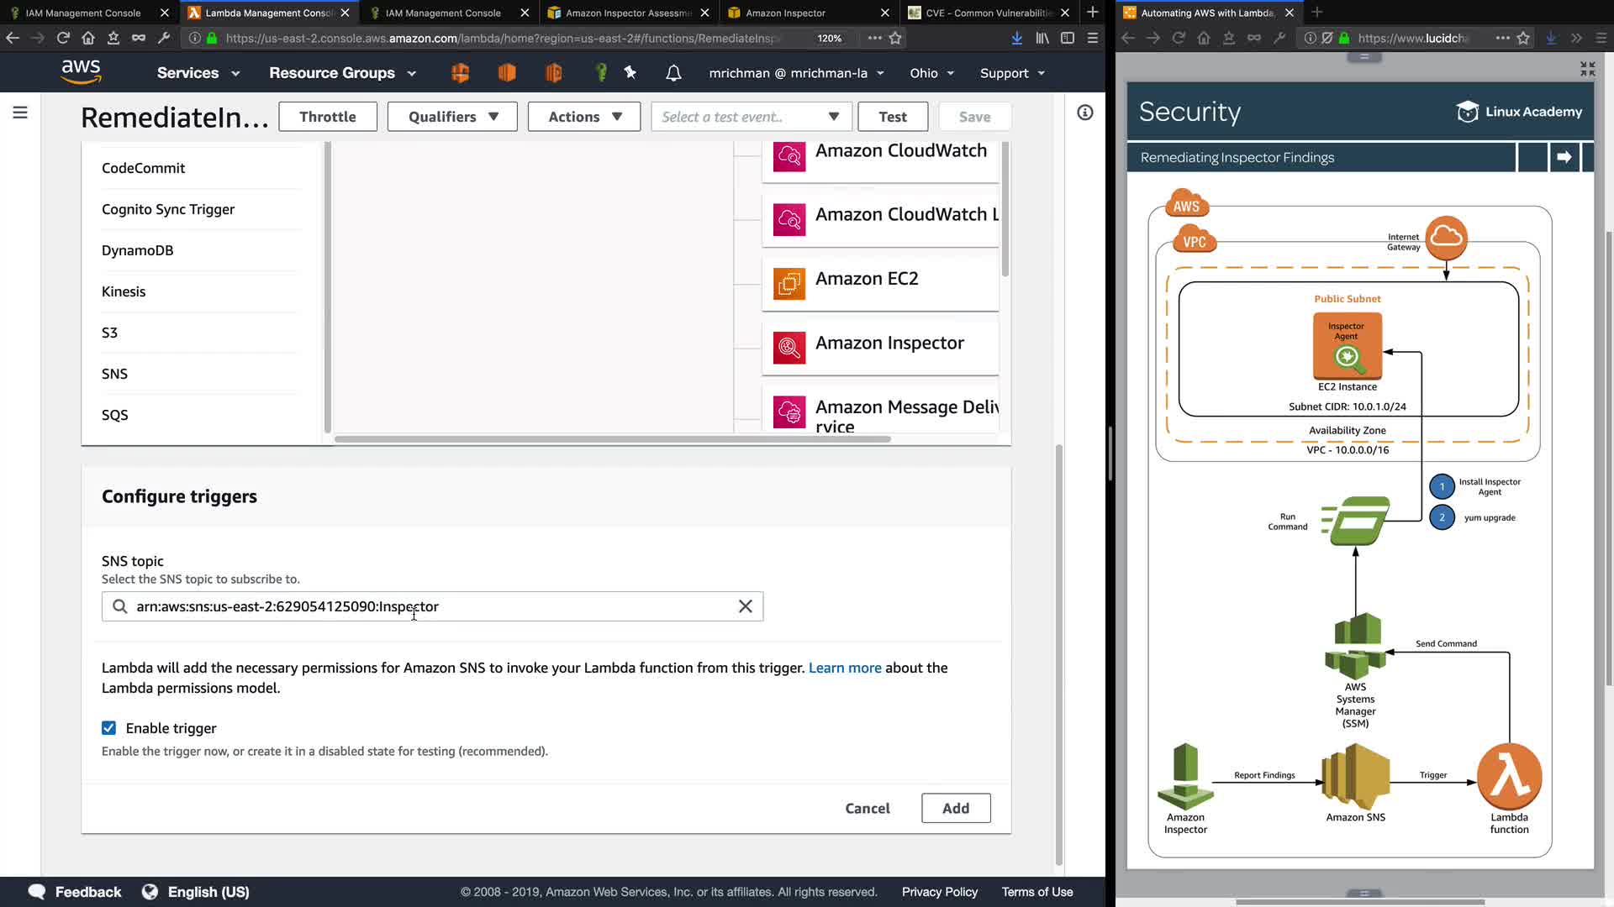
Task: Open the Select a test event dropdown
Action: click(751, 117)
